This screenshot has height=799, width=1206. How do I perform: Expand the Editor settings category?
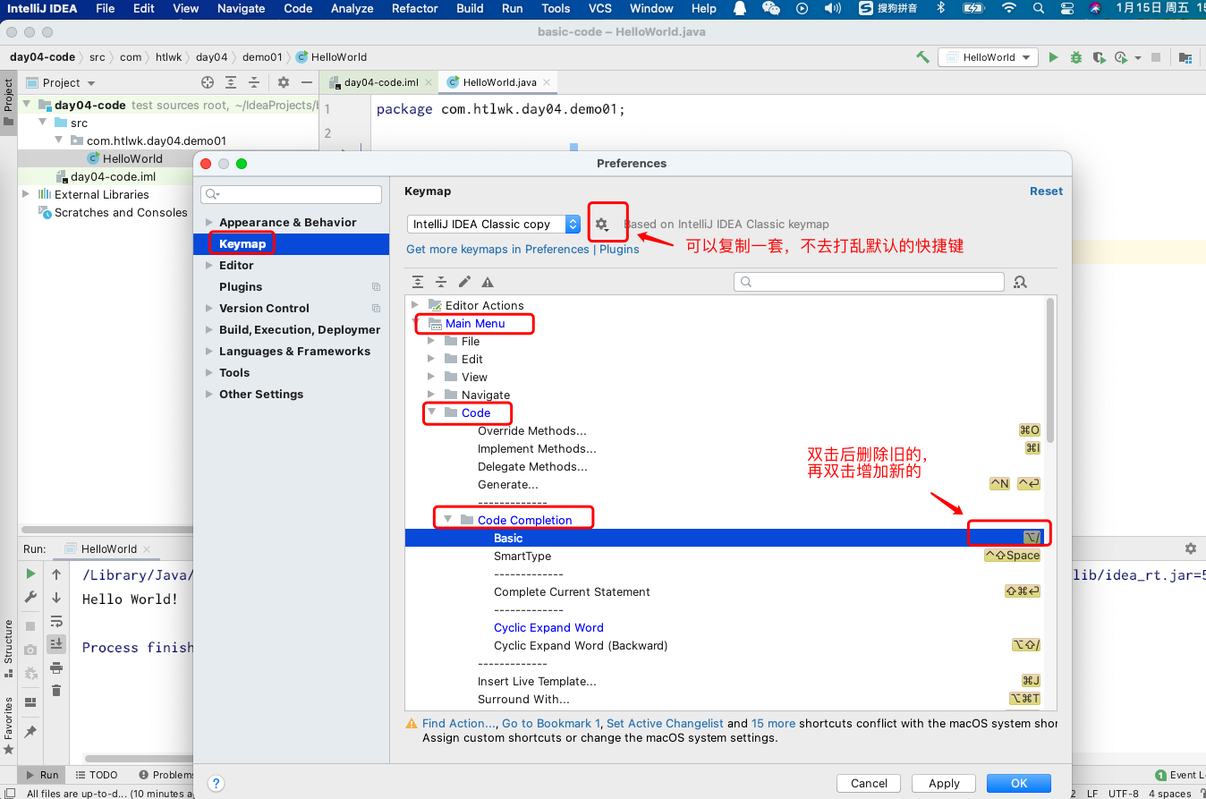tap(209, 266)
